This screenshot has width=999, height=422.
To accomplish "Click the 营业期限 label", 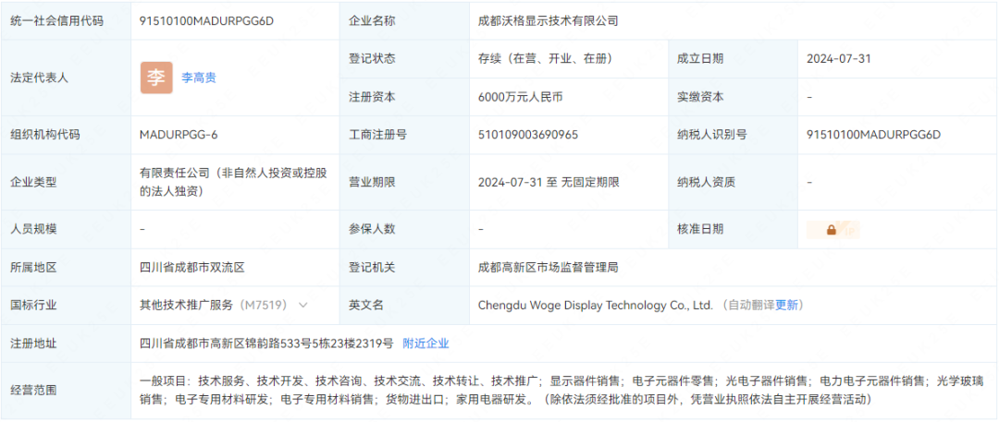I will pos(372,182).
